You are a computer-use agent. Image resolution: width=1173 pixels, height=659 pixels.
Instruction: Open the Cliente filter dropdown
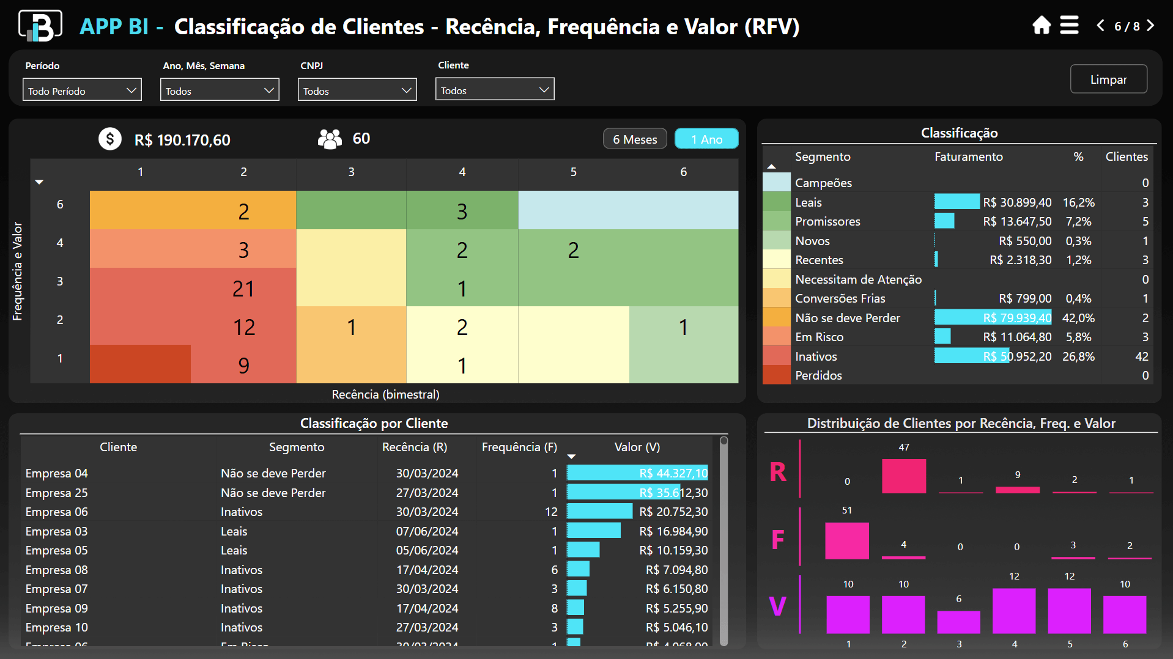coord(494,90)
